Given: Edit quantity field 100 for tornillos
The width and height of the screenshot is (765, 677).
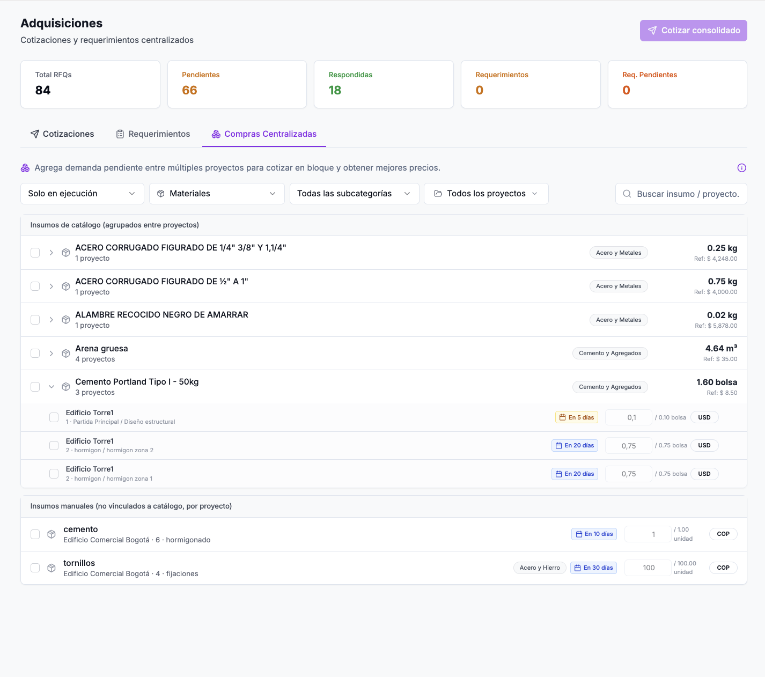Looking at the screenshot, I should pos(648,568).
